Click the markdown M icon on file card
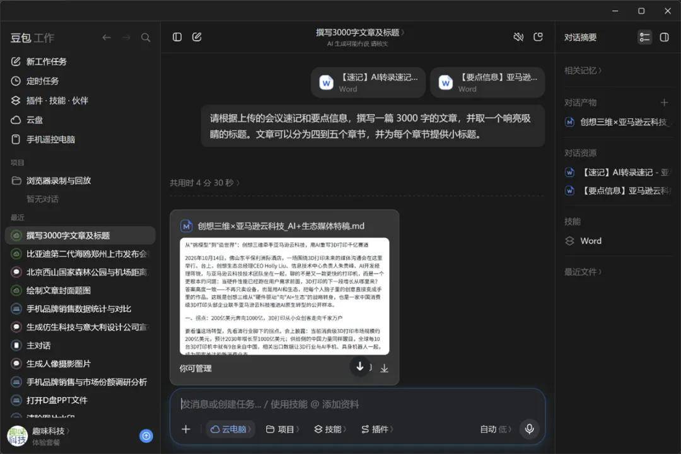The image size is (681, 454). click(x=186, y=226)
